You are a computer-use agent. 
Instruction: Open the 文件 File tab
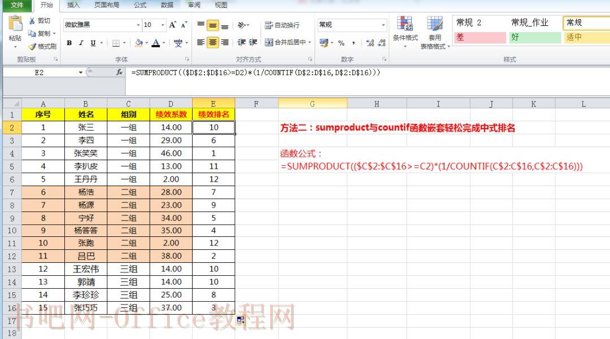click(x=17, y=5)
